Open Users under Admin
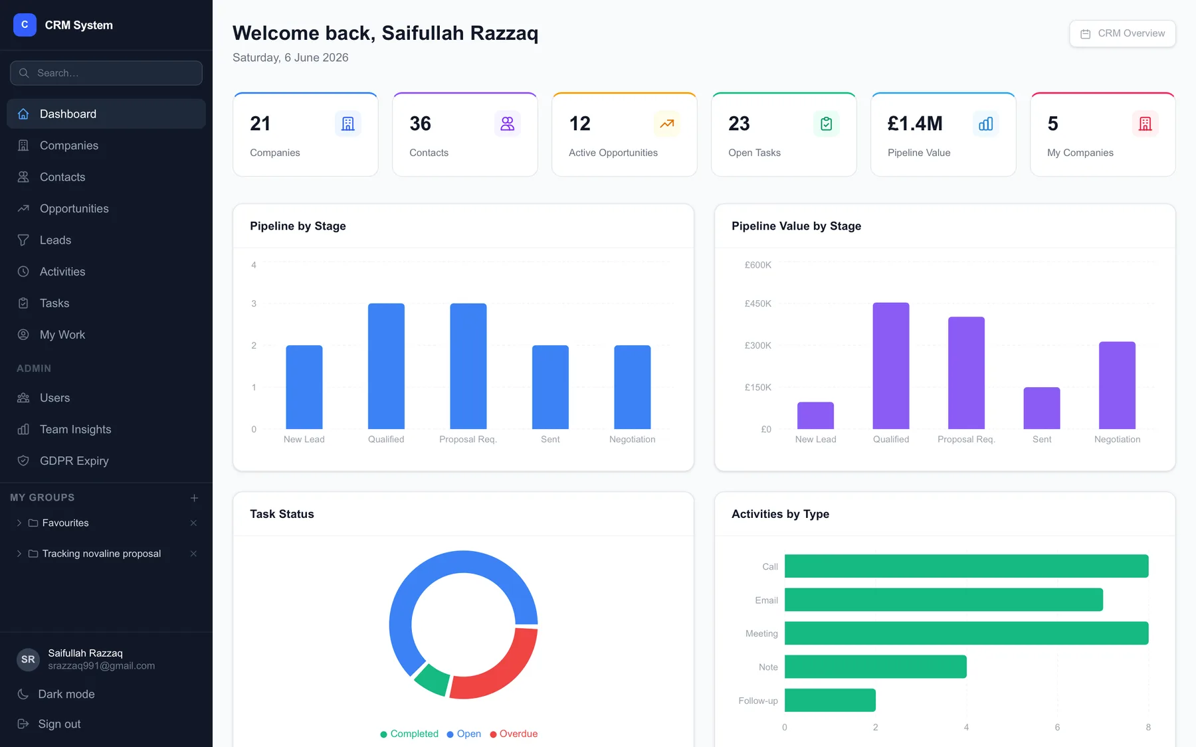 pos(106,398)
